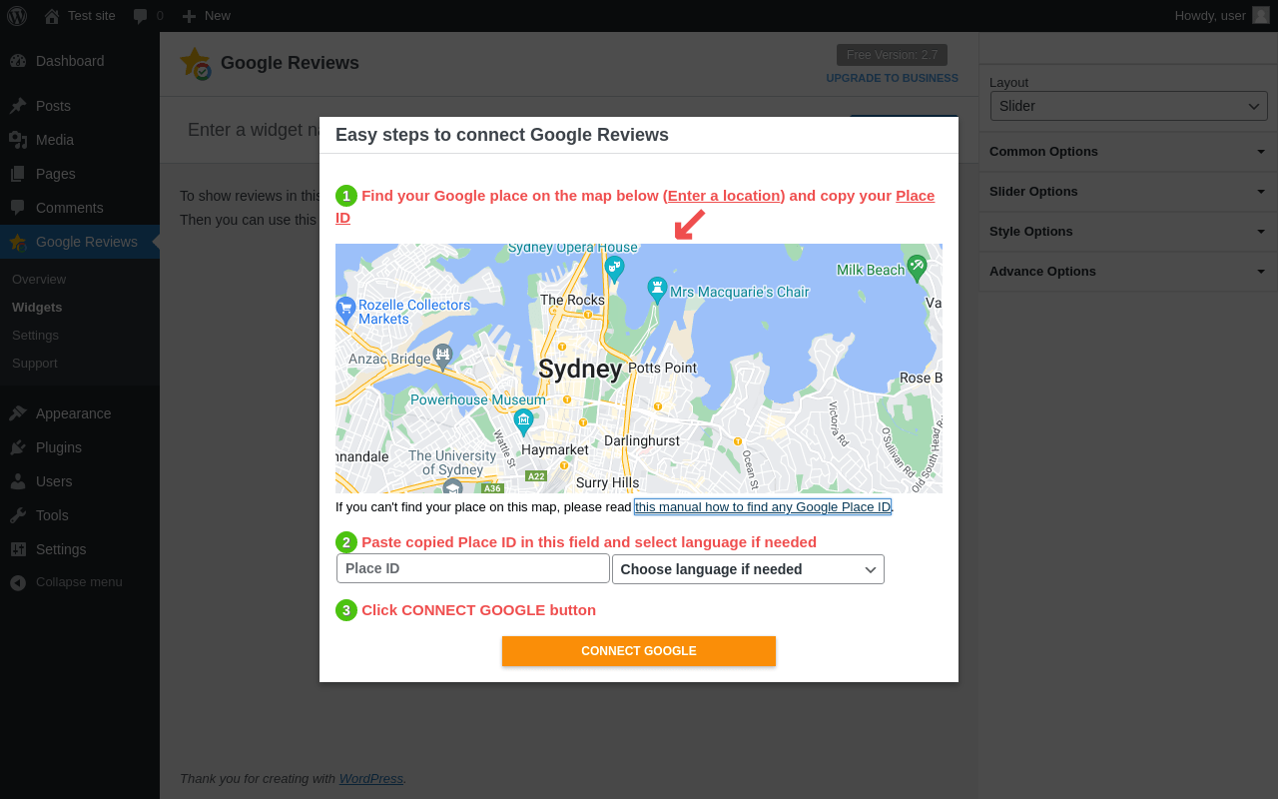1278x799 pixels.
Task: Click the Tools wrench icon
Action: [x=18, y=515]
